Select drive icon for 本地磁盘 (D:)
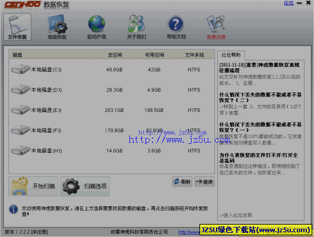Viewport: 314px width, 237px height. click(20, 89)
